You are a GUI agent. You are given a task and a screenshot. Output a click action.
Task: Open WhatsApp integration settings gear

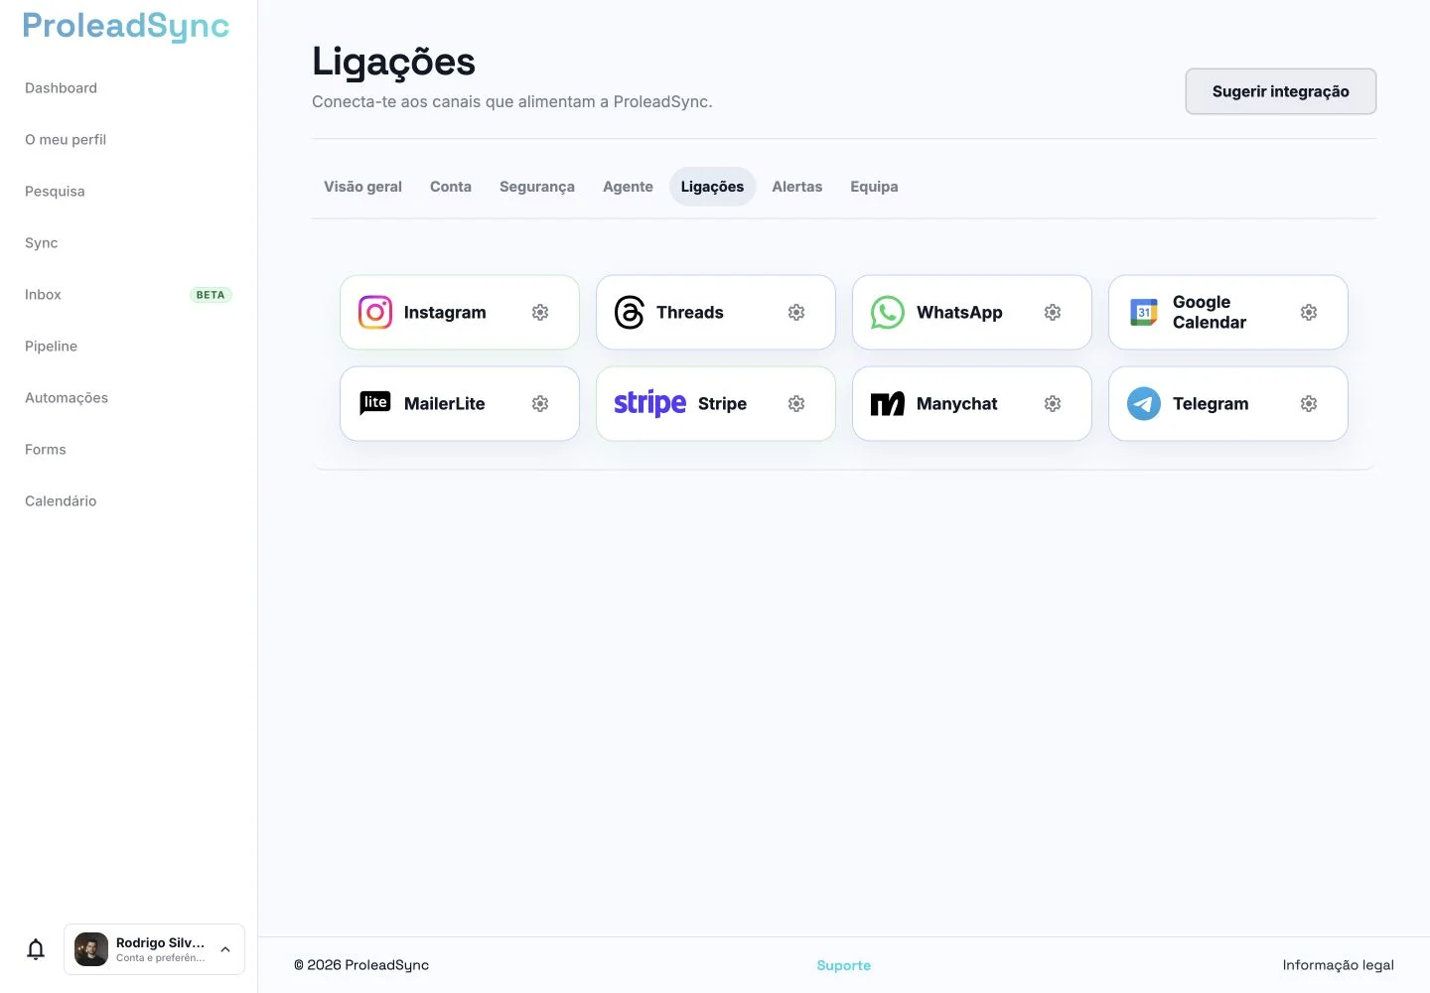coord(1053,313)
